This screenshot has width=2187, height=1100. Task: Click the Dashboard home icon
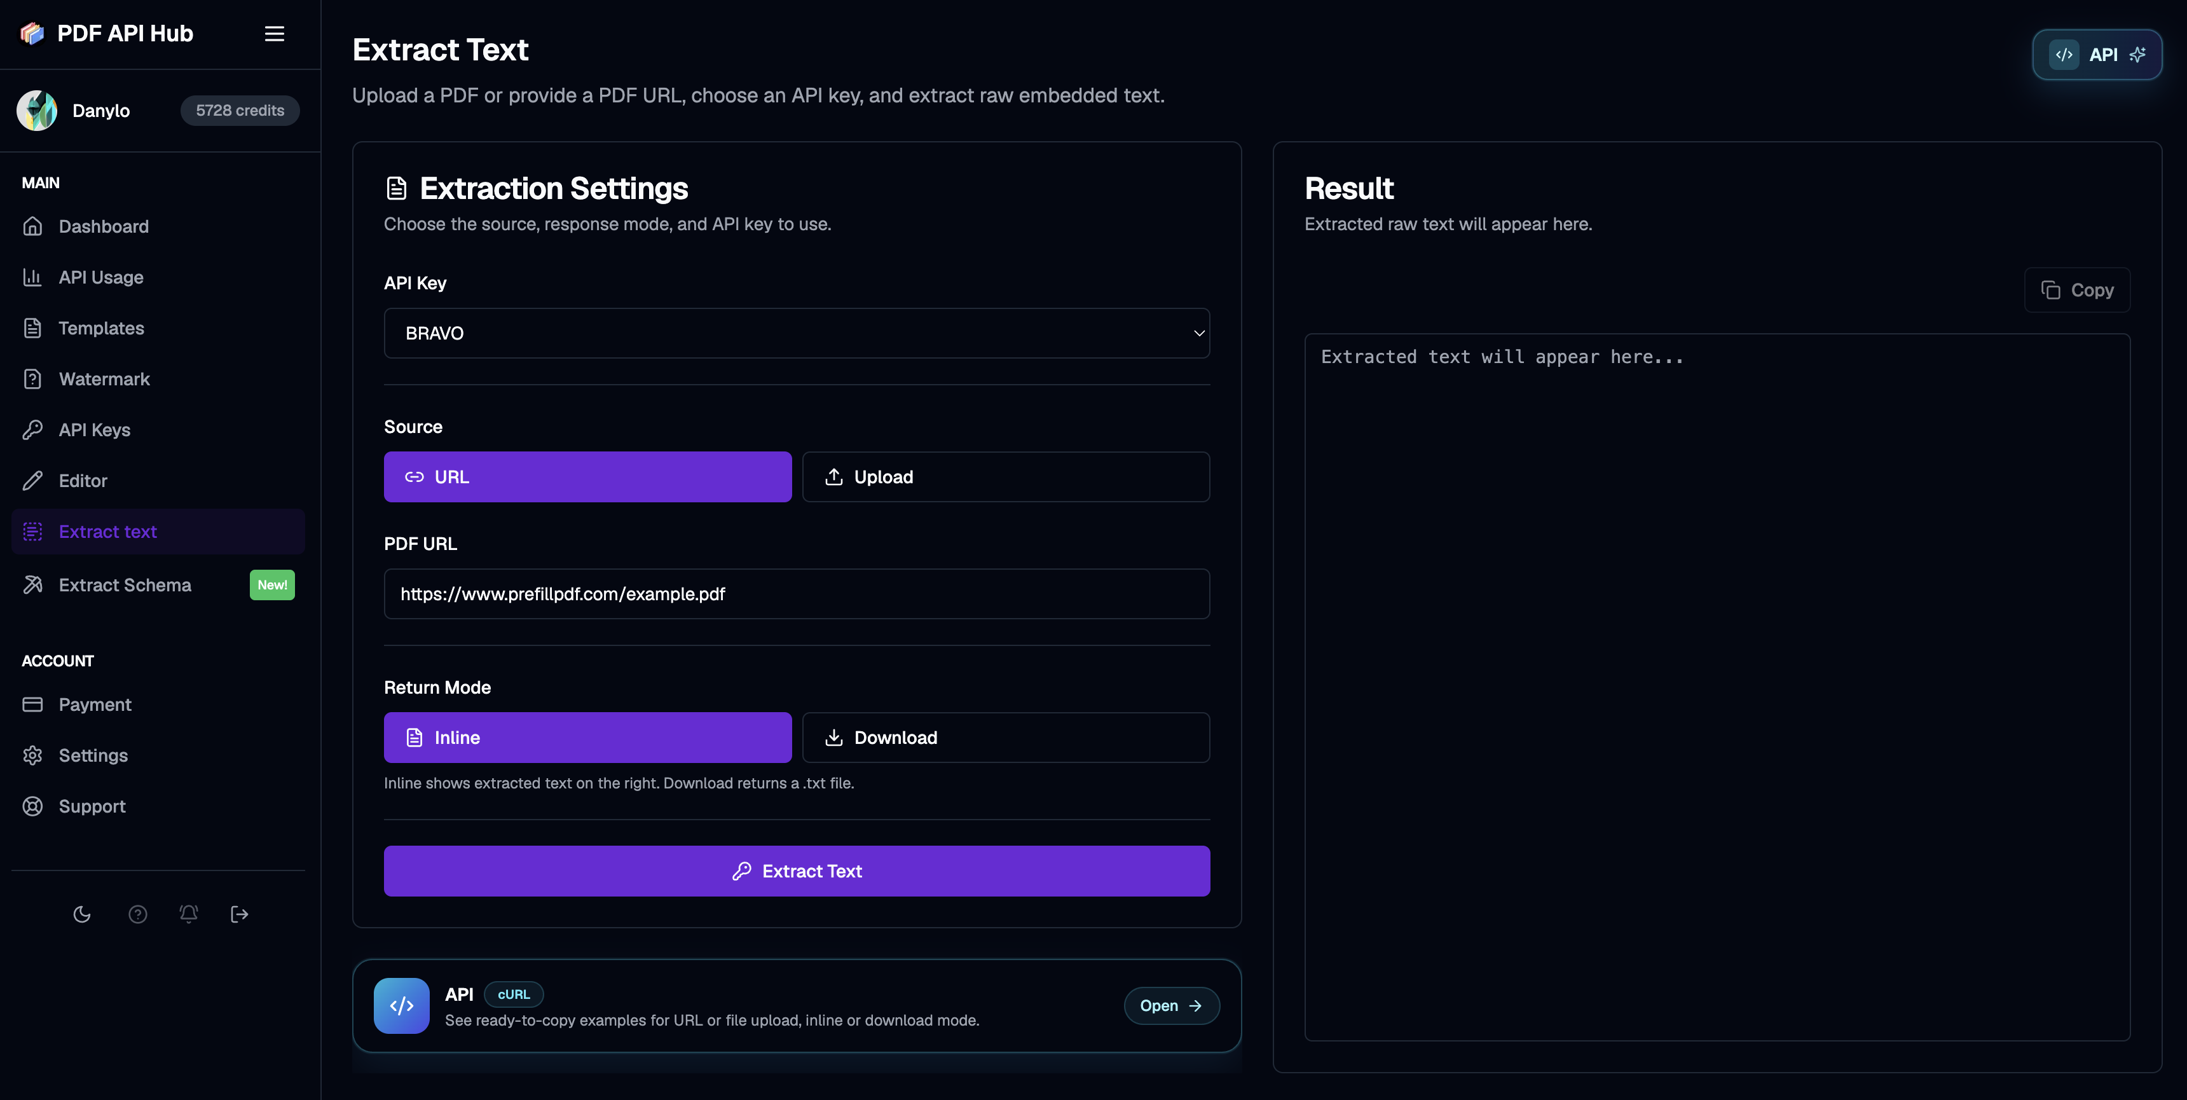coord(32,226)
